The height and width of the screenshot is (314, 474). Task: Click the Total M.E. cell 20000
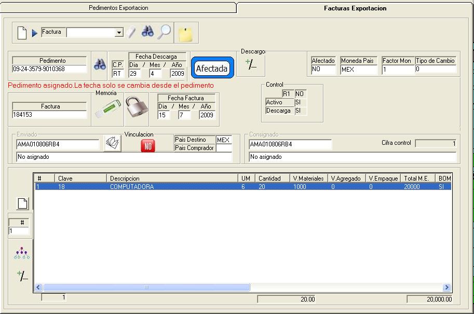[x=412, y=187]
